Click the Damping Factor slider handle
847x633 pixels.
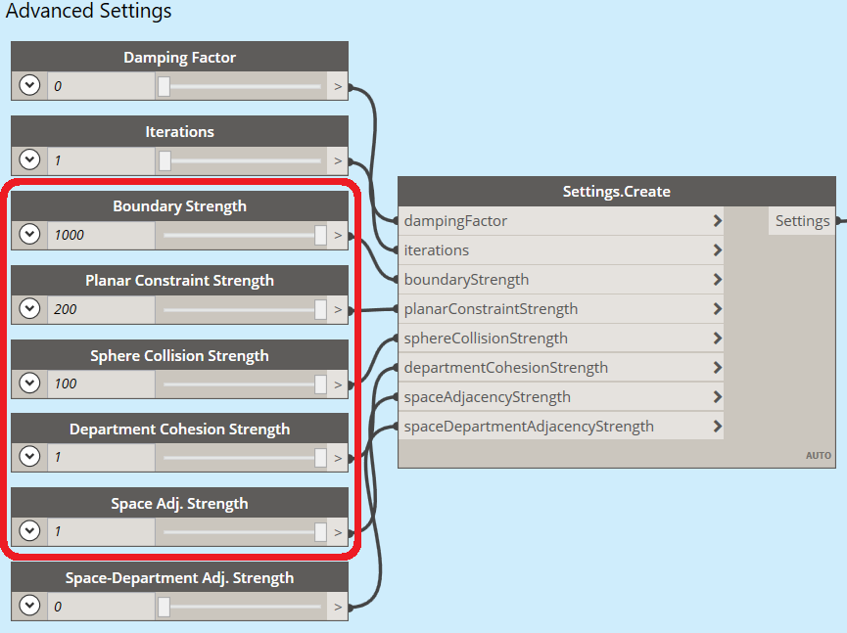pyautogui.click(x=164, y=86)
